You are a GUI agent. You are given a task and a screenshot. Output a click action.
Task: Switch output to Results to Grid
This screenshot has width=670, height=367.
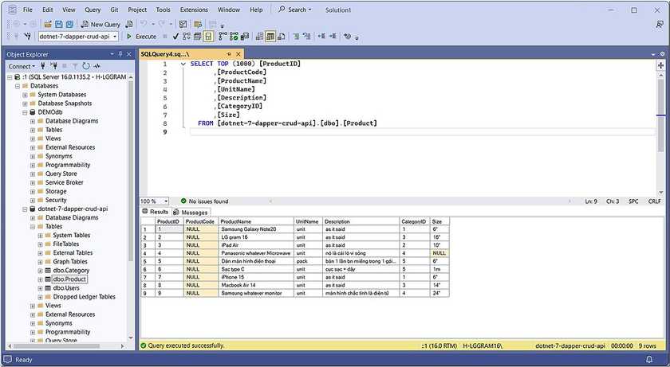pyautogui.click(x=270, y=37)
